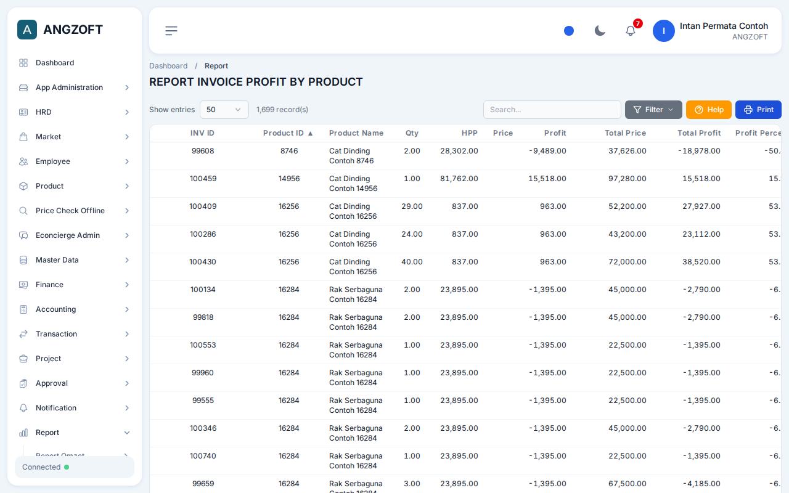Click the Econcierge Admin chat icon
789x493 pixels.
click(23, 235)
